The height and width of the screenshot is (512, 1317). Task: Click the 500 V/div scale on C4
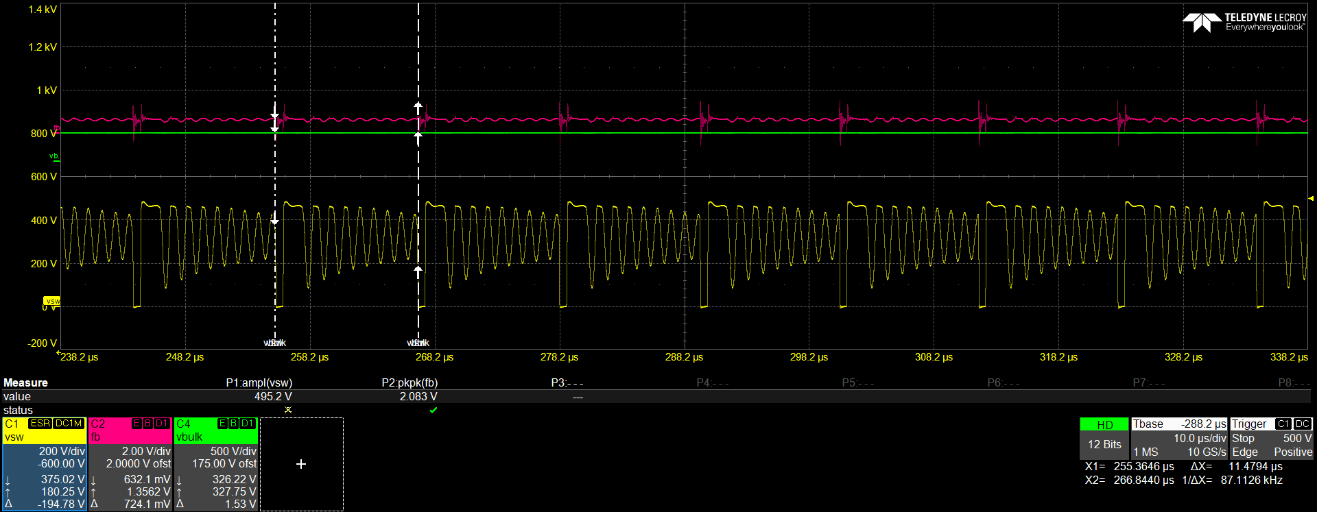233,451
